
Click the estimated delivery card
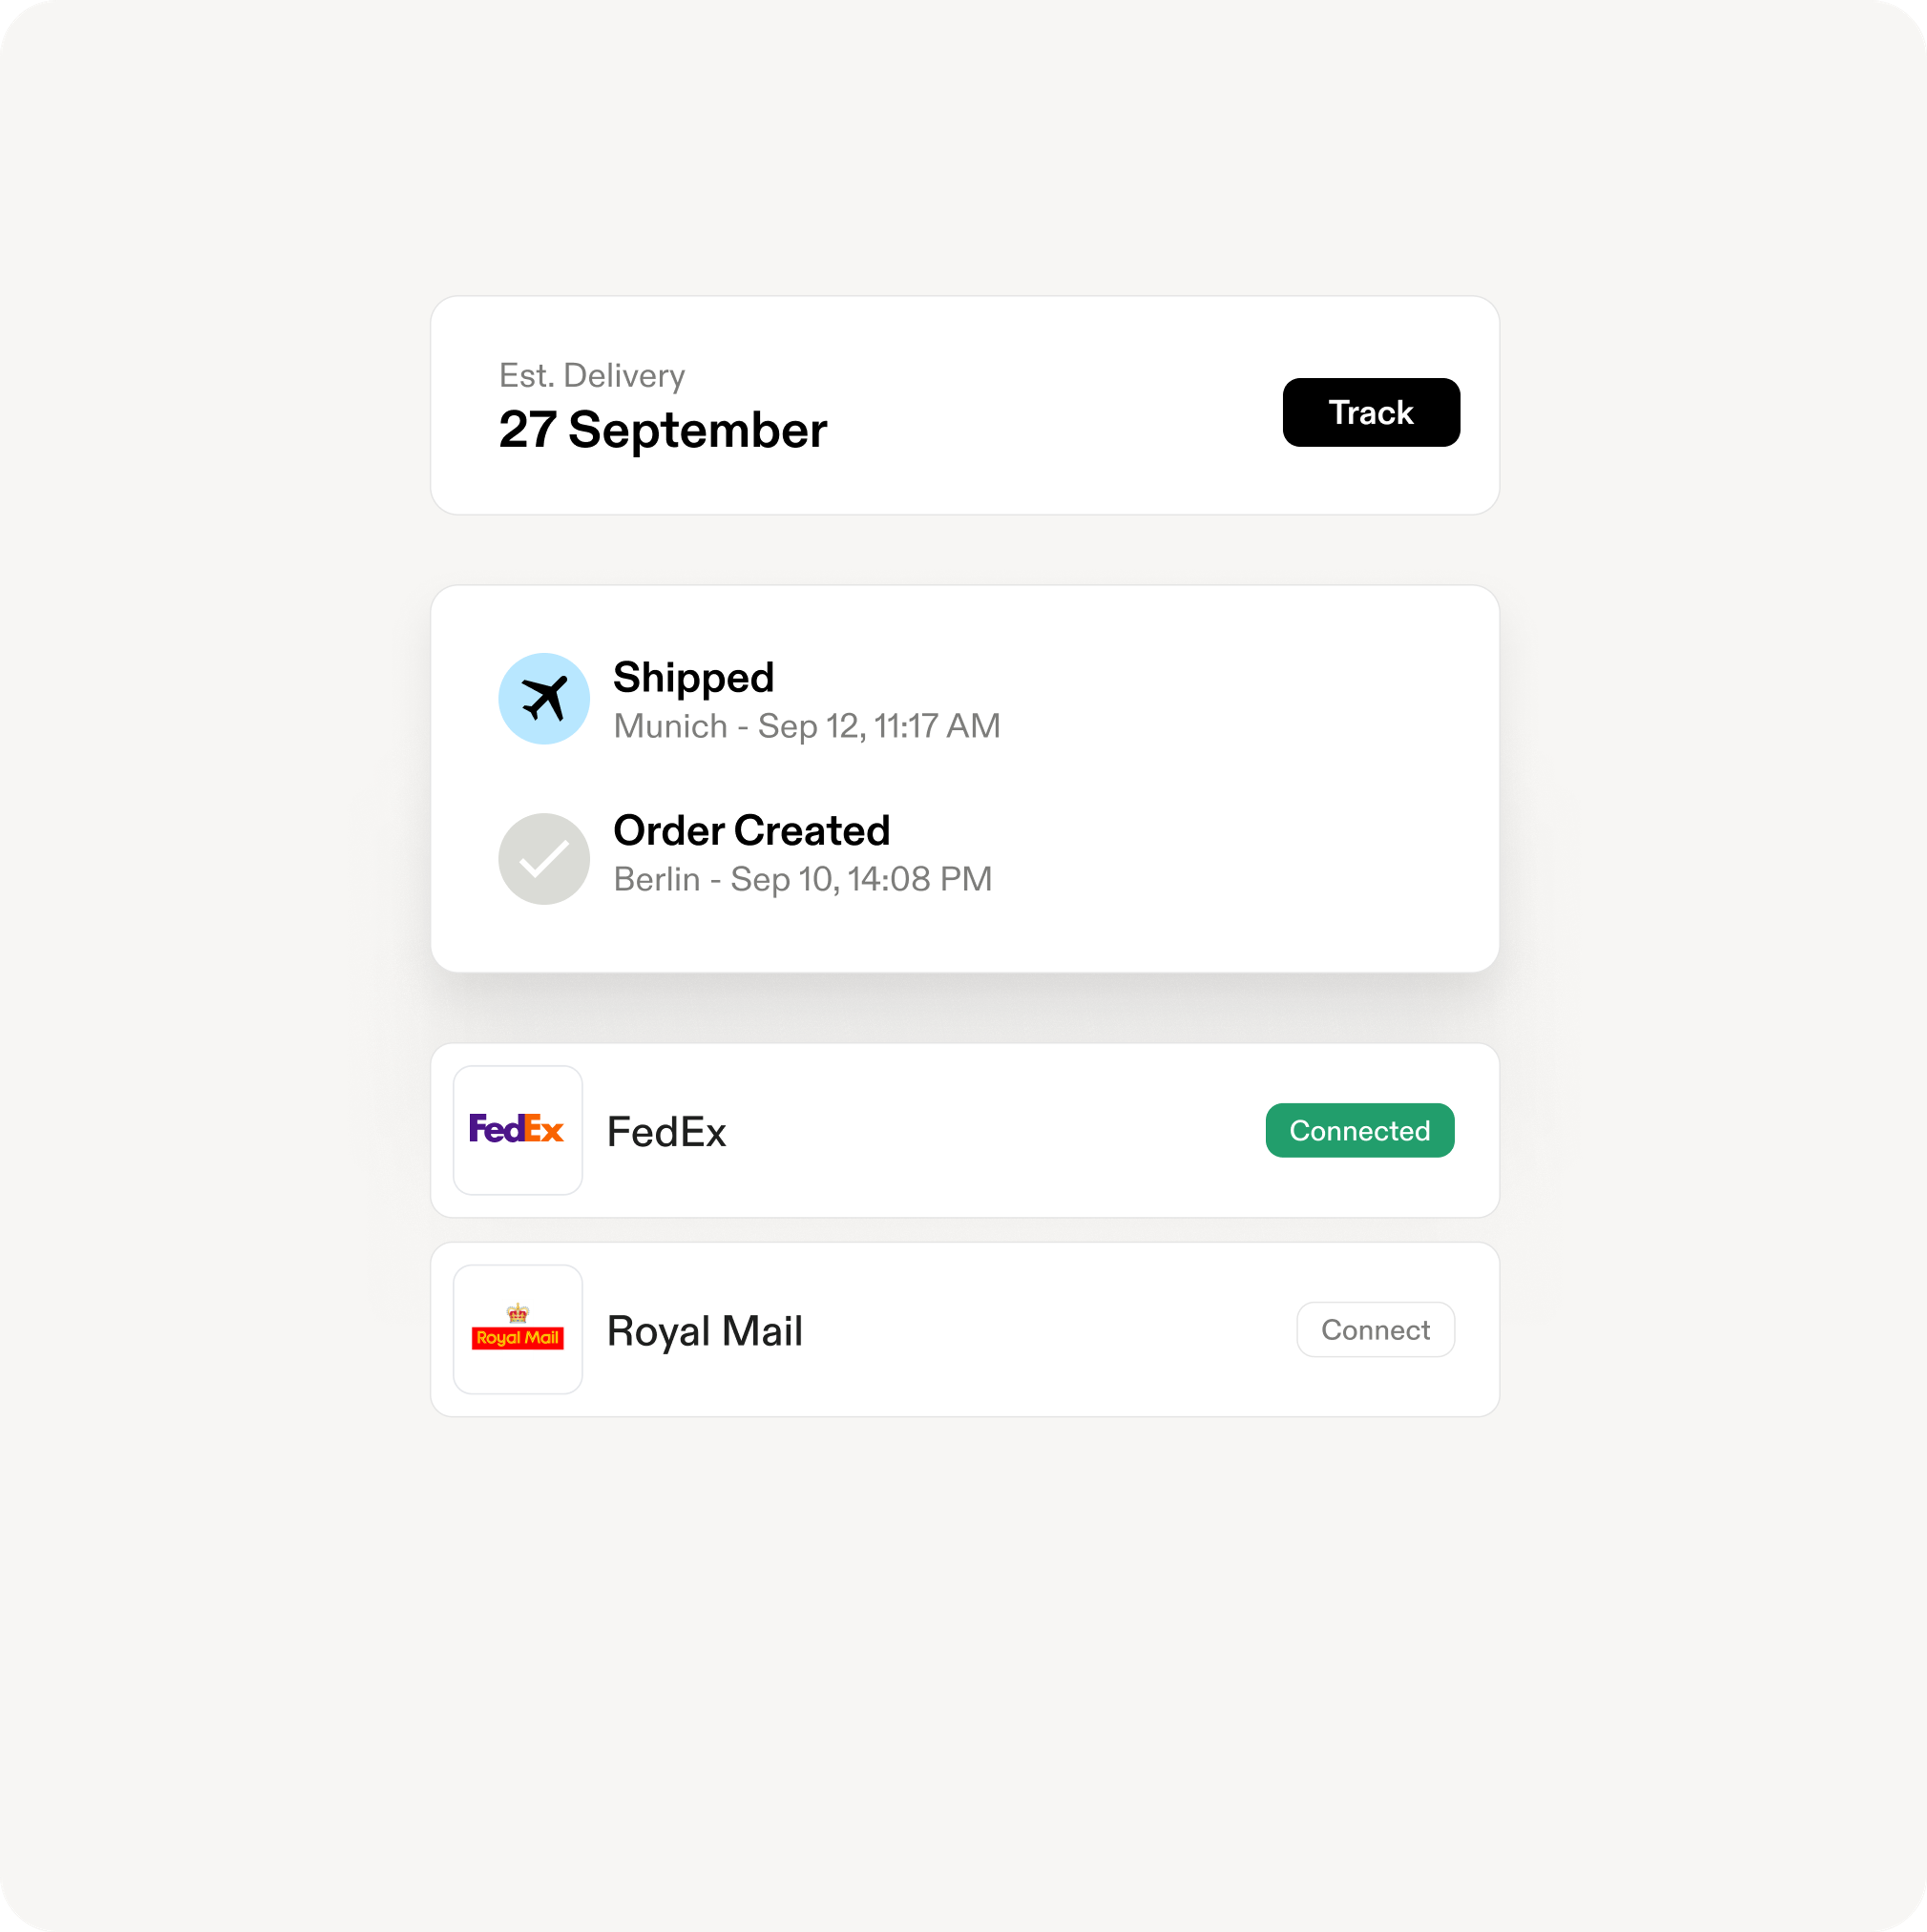pyautogui.click(x=965, y=405)
